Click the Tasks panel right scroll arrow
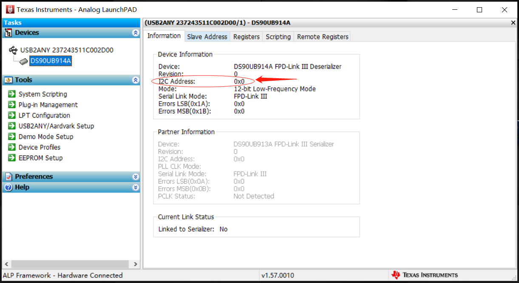This screenshot has width=519, height=283. coord(136,264)
